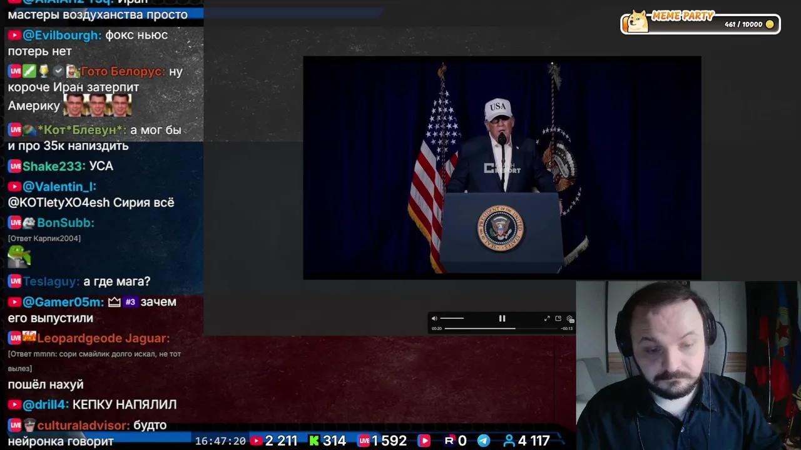This screenshot has width=801, height=450.
Task: Click the @KOTletyXO4esh mention in chat
Action: [x=59, y=202]
